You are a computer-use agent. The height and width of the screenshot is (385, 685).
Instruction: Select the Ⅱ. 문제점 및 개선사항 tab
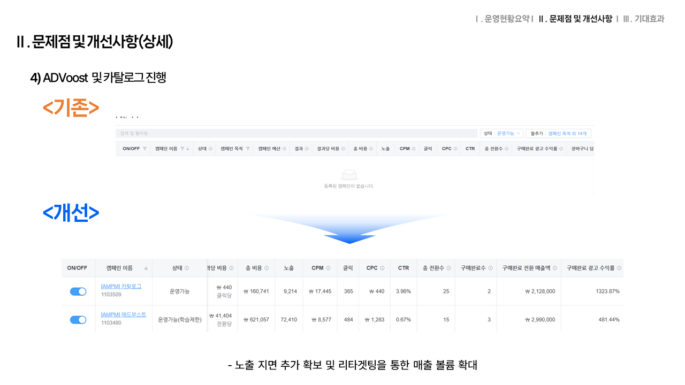(x=575, y=19)
